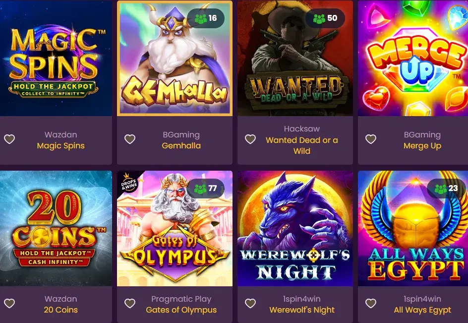
Task: Click the Gates of Olympus title link
Action: [x=181, y=310]
